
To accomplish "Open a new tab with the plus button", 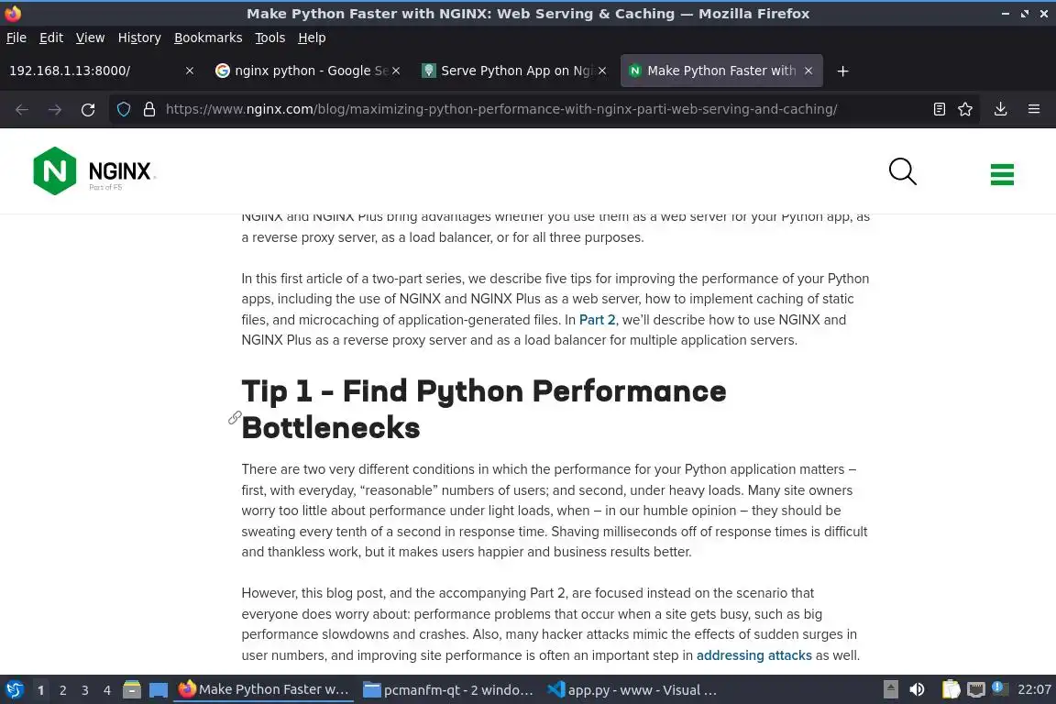I will click(842, 71).
